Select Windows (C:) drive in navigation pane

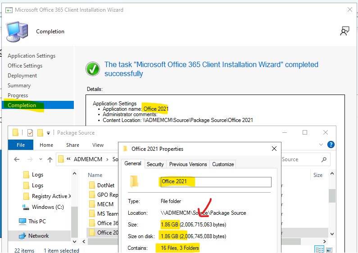(43, 207)
